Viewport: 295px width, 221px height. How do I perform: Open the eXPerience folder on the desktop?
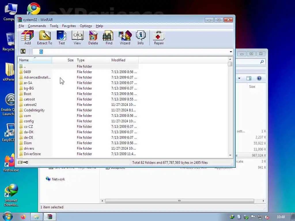[x=9, y=72]
